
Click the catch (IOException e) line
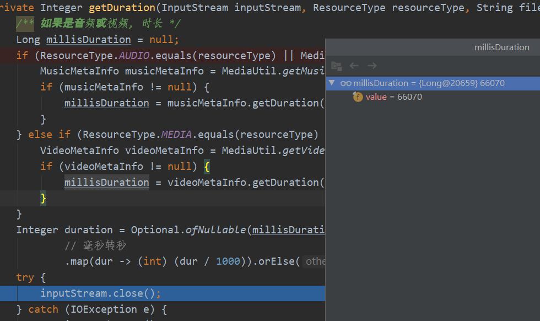click(91, 309)
